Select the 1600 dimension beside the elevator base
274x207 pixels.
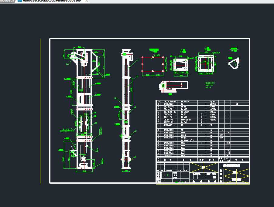tap(63, 159)
